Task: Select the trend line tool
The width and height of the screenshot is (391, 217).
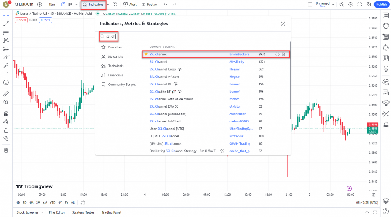Action: [6, 24]
